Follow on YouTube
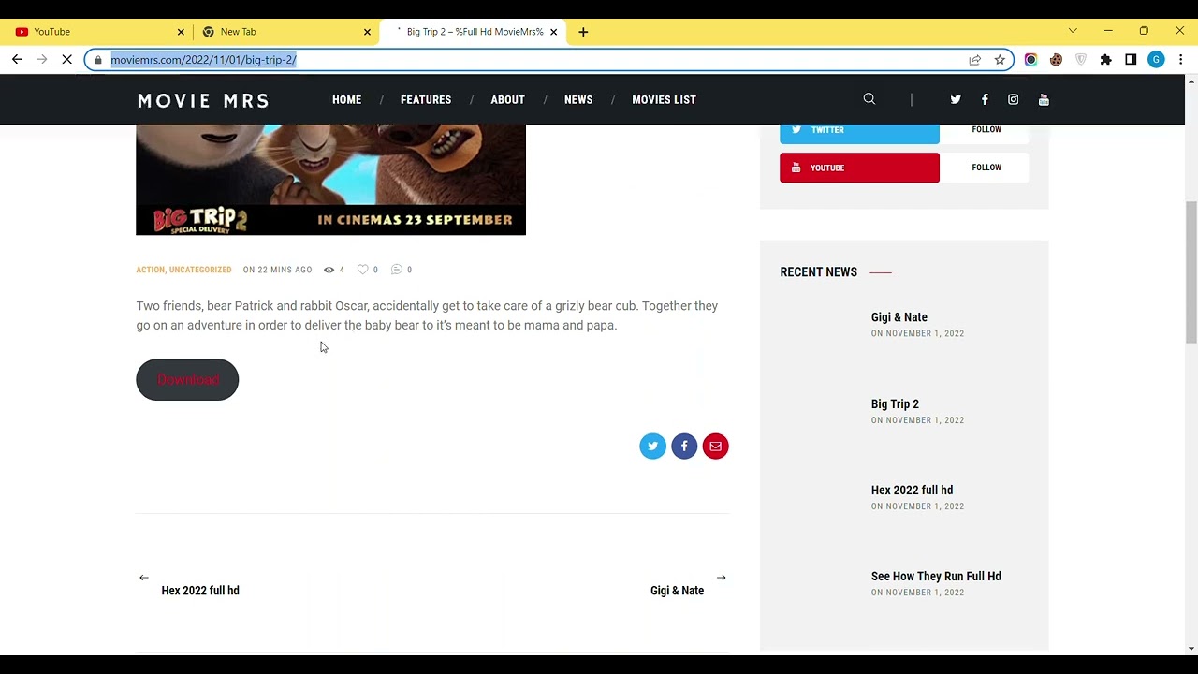This screenshot has width=1198, height=674. click(986, 168)
